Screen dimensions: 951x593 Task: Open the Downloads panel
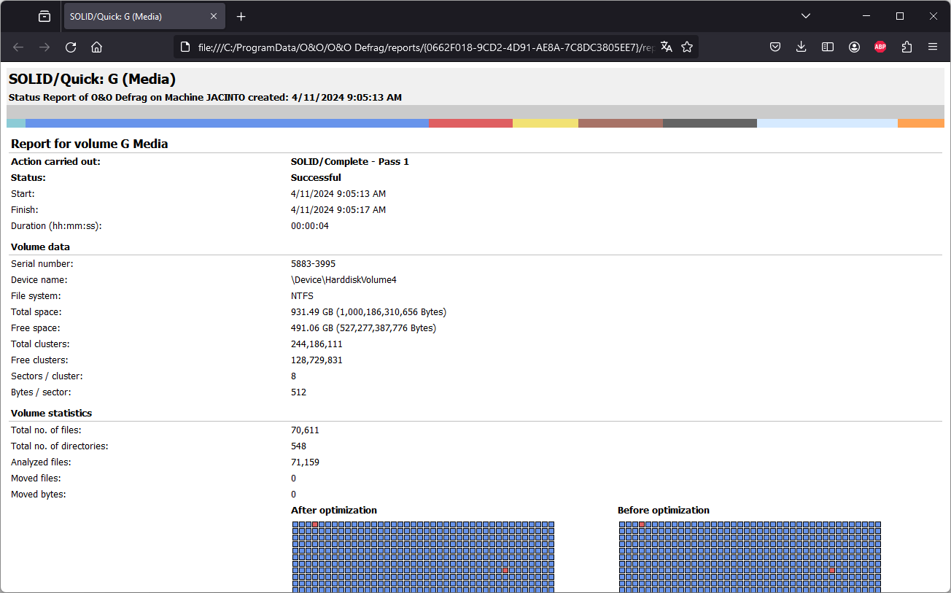coord(801,47)
